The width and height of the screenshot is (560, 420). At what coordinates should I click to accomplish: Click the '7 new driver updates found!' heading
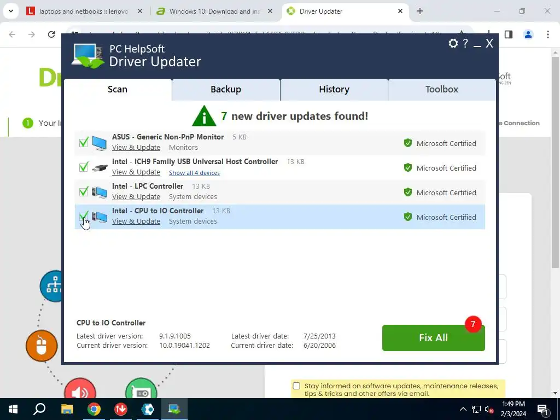[294, 116]
